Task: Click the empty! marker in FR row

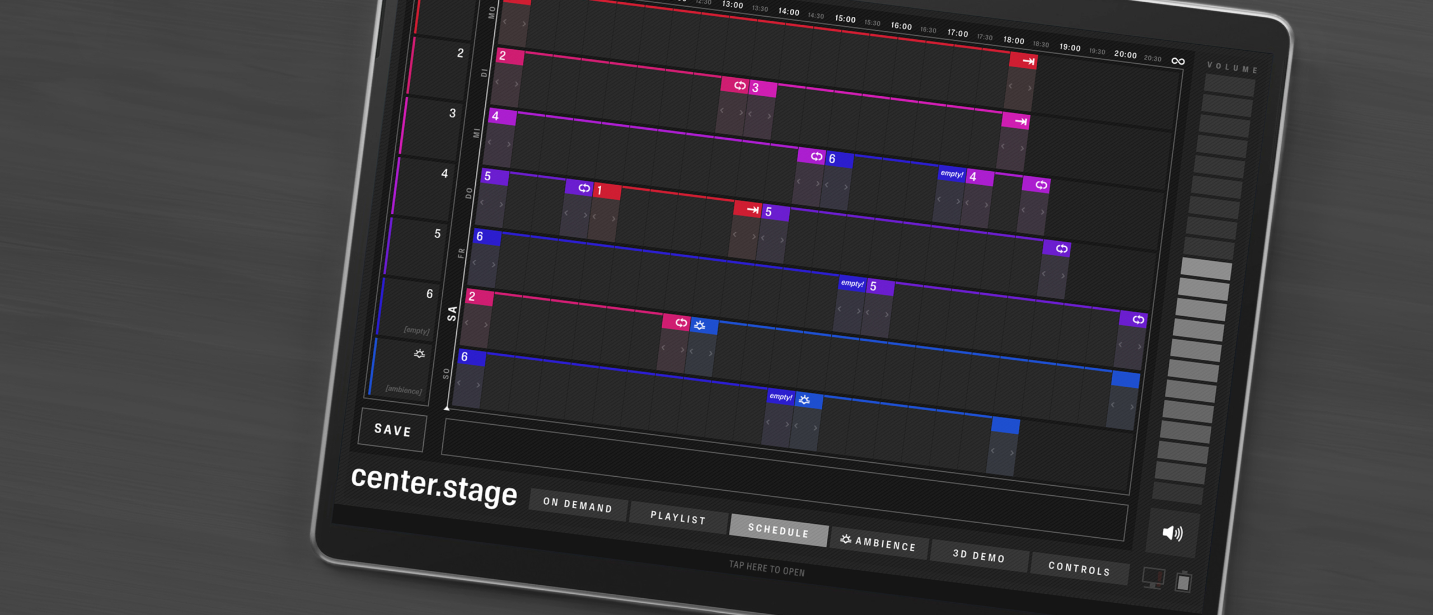Action: (x=853, y=283)
